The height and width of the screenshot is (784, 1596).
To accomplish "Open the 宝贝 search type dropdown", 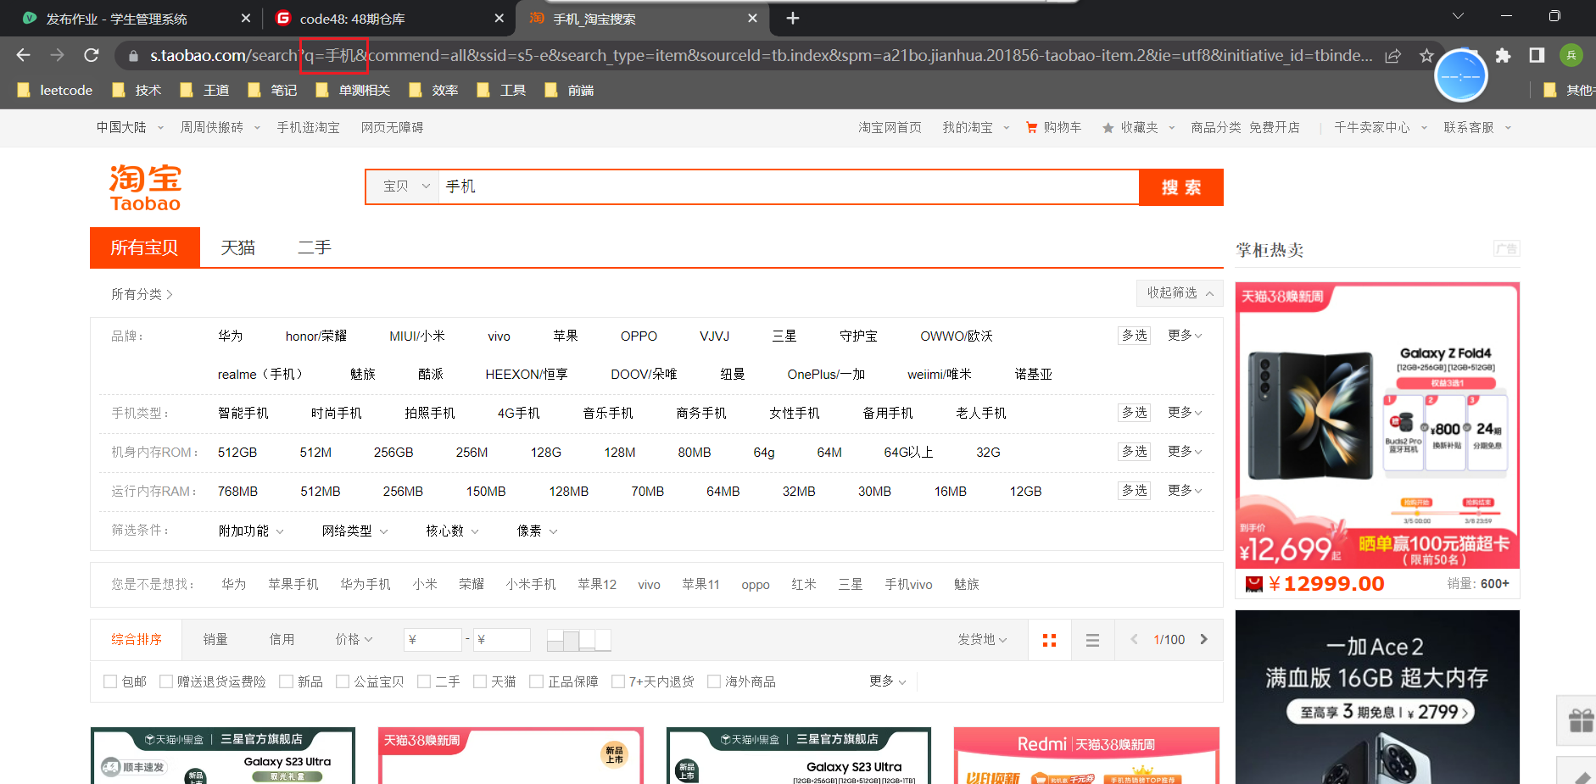I will [404, 186].
